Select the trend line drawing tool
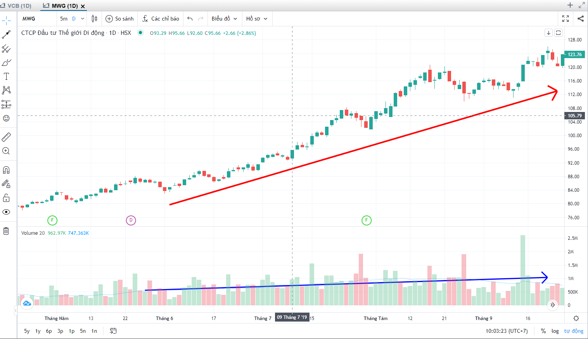The width and height of the screenshot is (588, 339). pyautogui.click(x=6, y=35)
